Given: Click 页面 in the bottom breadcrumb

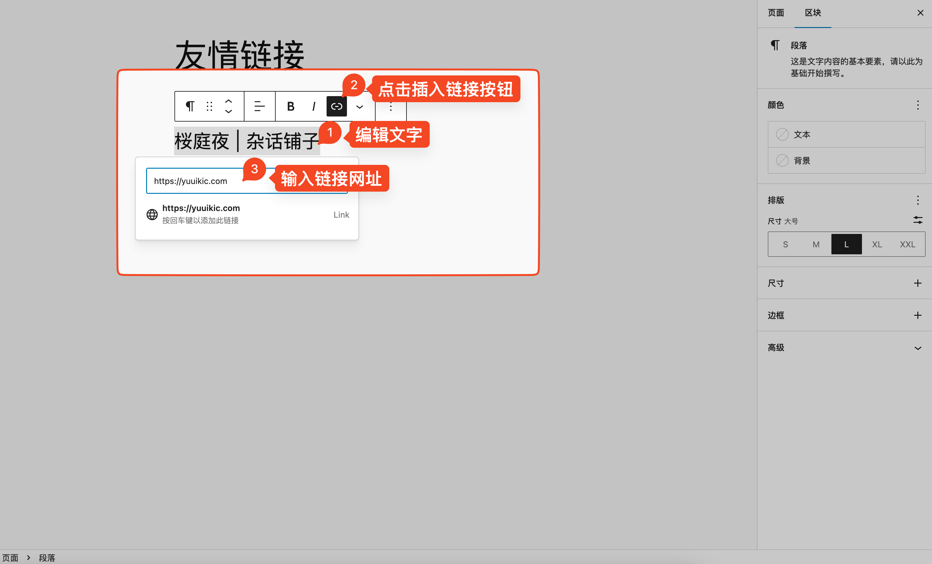Looking at the screenshot, I should click(x=10, y=558).
